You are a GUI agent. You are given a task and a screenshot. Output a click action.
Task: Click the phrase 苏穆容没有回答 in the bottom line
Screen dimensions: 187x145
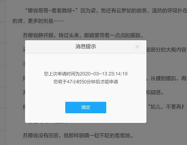[x=41, y=136]
